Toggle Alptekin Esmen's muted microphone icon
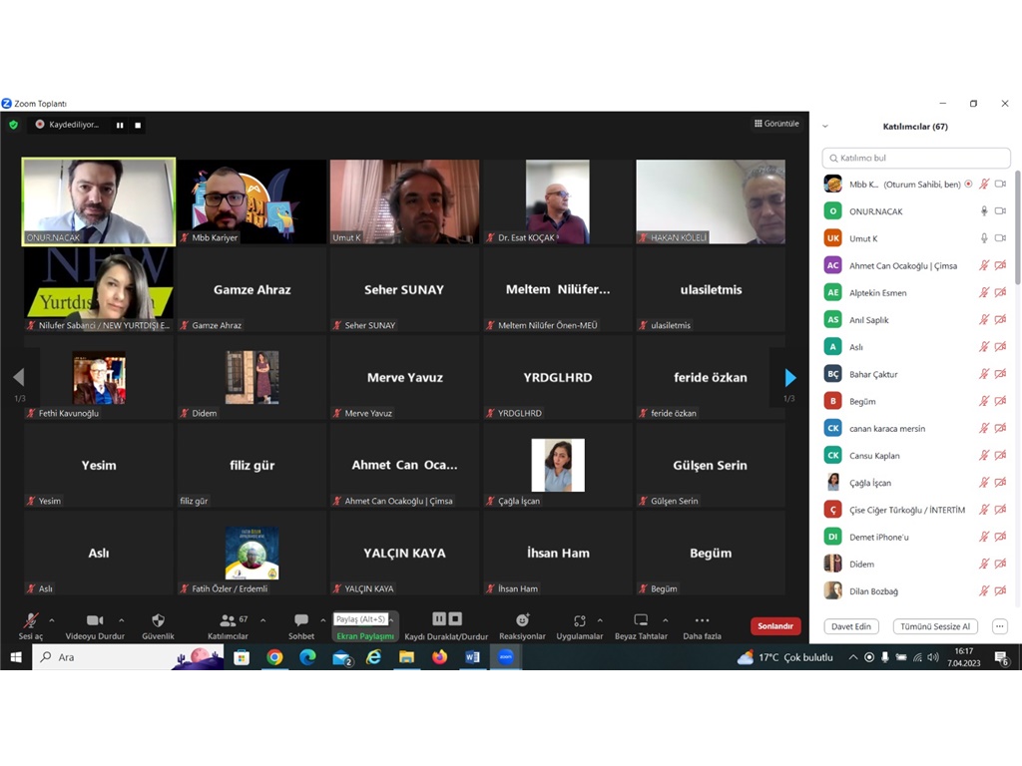The height and width of the screenshot is (766, 1022). point(984,292)
